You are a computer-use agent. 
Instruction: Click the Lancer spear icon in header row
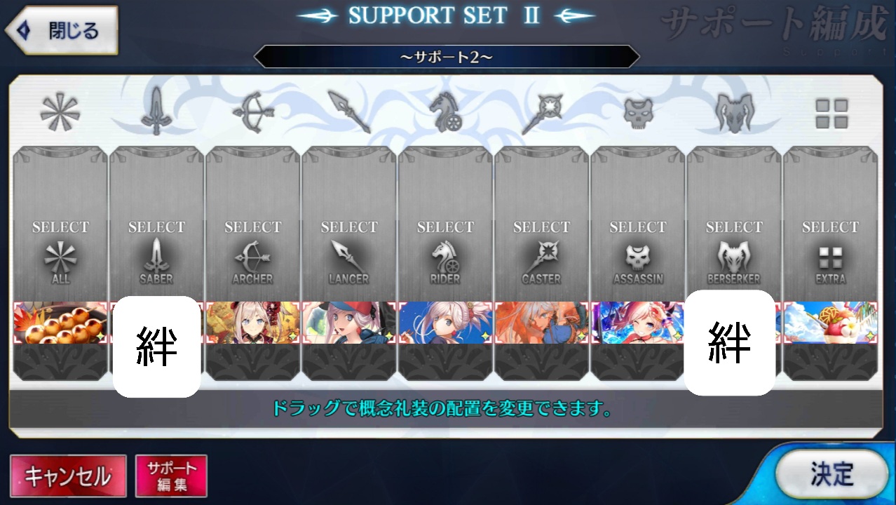[x=349, y=113]
